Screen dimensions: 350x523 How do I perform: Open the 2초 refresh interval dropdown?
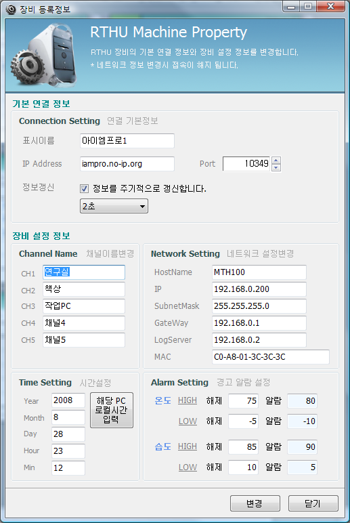(114, 206)
